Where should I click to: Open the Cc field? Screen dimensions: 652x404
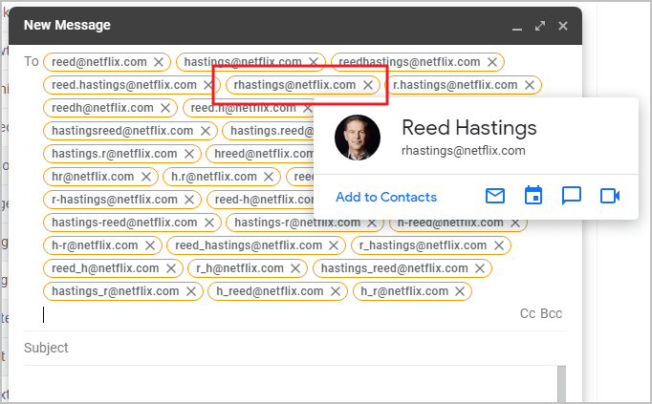(x=527, y=313)
